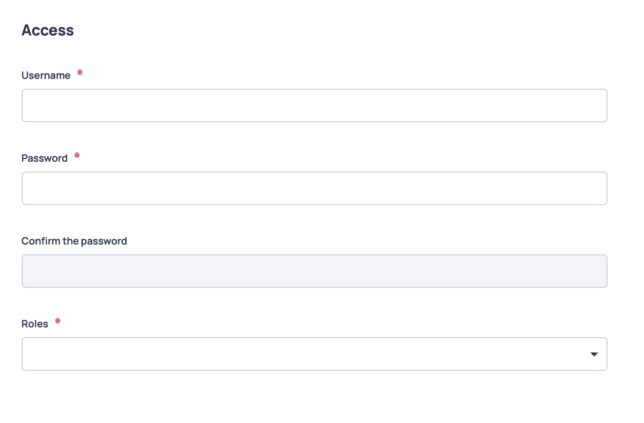The width and height of the screenshot is (644, 423).
Task: Click the red required dot beside Roles
Action: (x=58, y=321)
